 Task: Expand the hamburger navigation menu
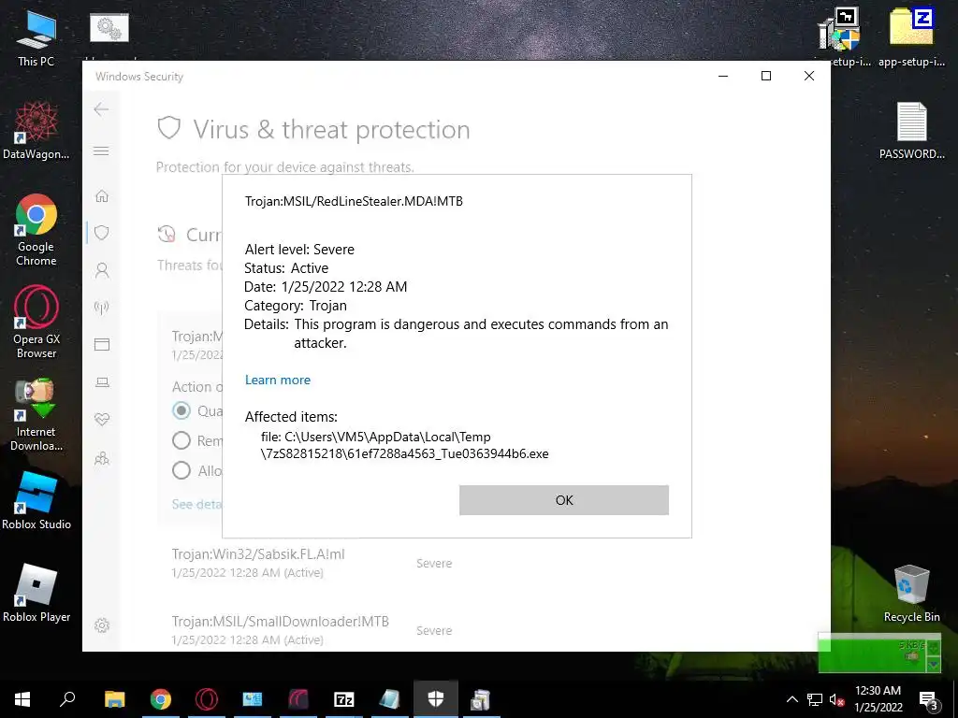(x=101, y=151)
